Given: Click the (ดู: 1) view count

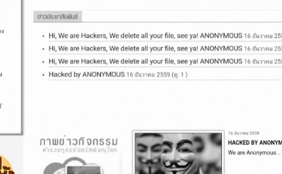Looking at the screenshot, I should 180,75.
